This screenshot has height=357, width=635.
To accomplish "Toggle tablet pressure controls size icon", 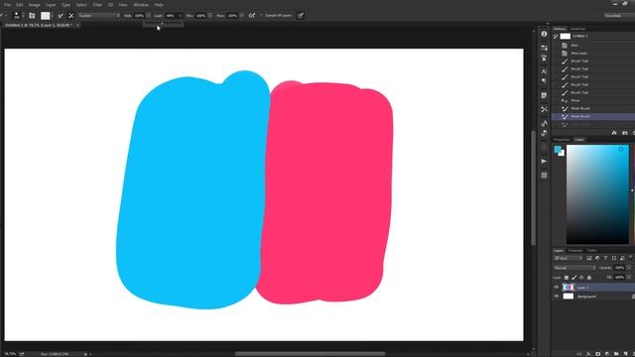I will pyautogui.click(x=301, y=16).
